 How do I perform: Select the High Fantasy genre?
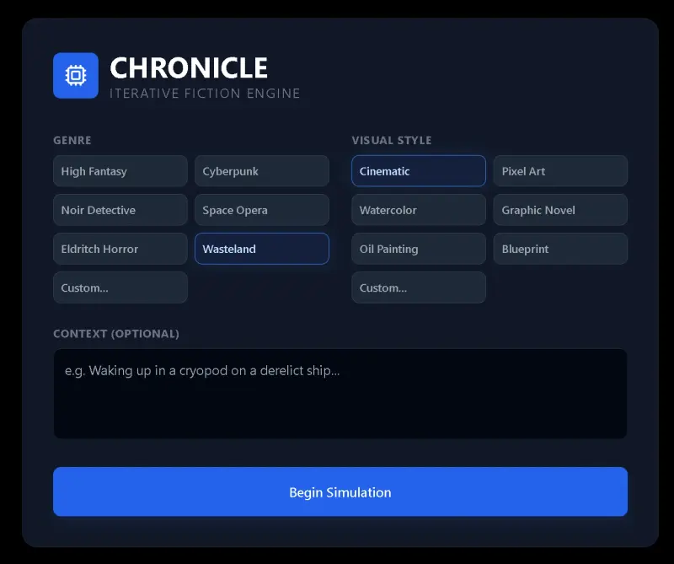(x=120, y=171)
